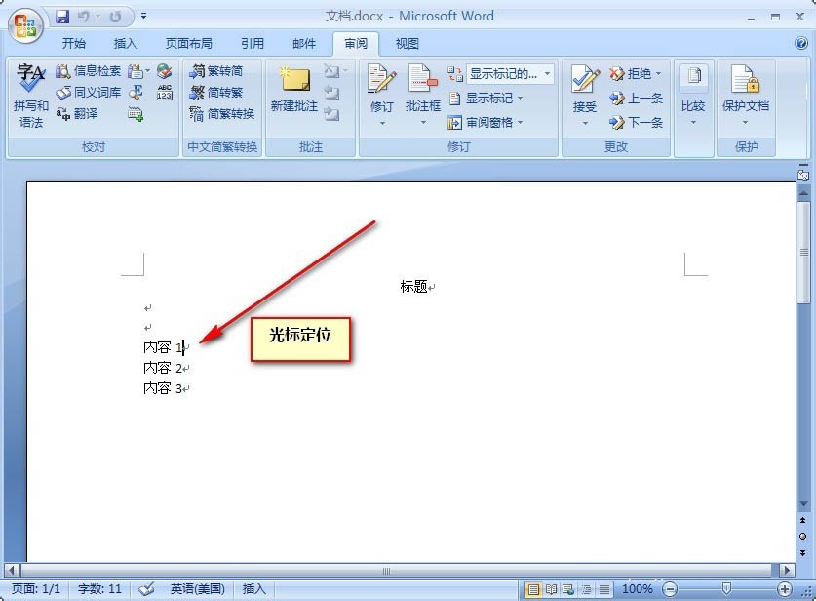Jump to 下一条 next change
The height and width of the screenshot is (601, 816).
636,123
